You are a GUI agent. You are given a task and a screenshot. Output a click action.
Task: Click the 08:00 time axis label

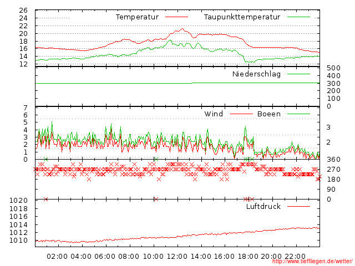pos(129,257)
